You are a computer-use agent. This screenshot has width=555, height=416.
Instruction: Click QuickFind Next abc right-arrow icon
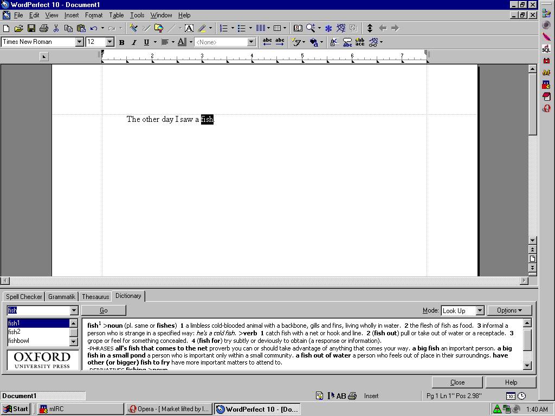pyautogui.click(x=280, y=42)
